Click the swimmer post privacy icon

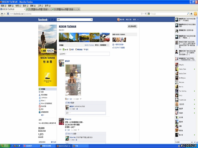click(x=81, y=99)
